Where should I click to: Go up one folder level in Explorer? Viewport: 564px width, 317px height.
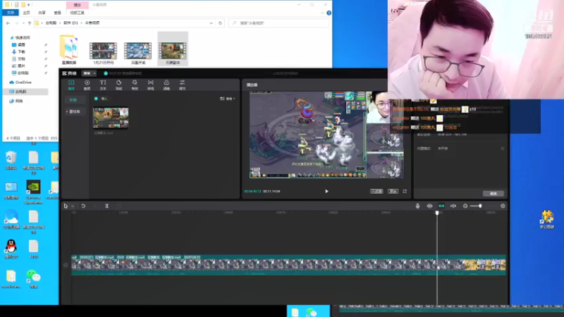click(x=30, y=23)
